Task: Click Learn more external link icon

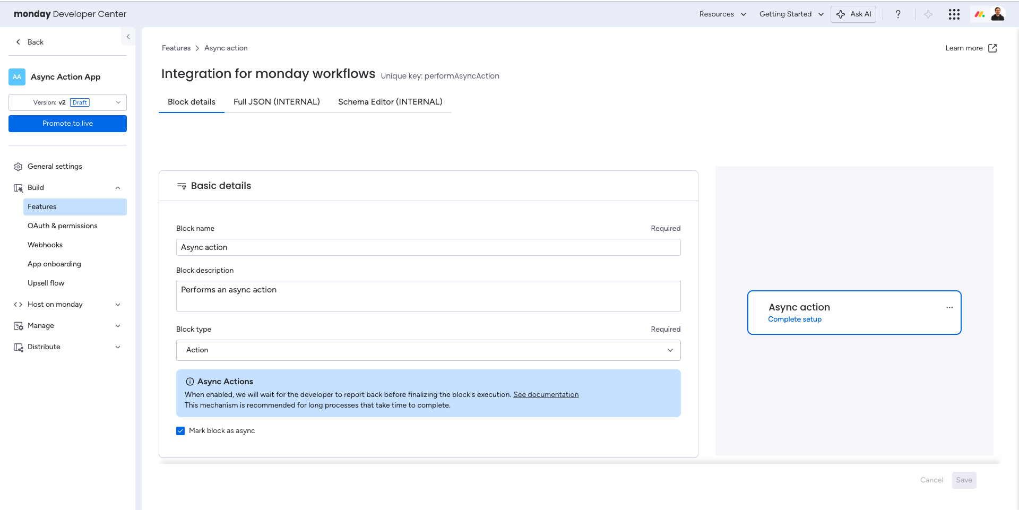Action: click(x=992, y=48)
